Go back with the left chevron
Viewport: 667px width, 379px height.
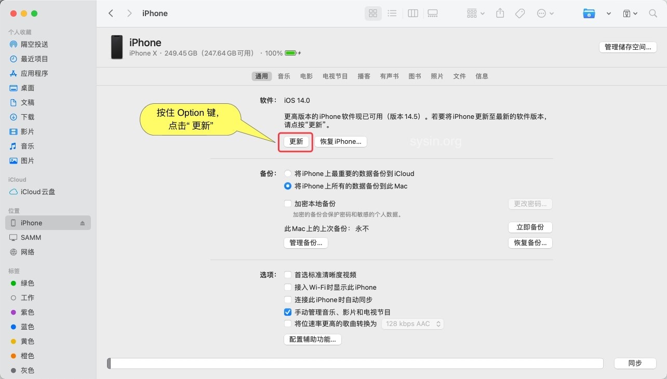[x=111, y=13]
